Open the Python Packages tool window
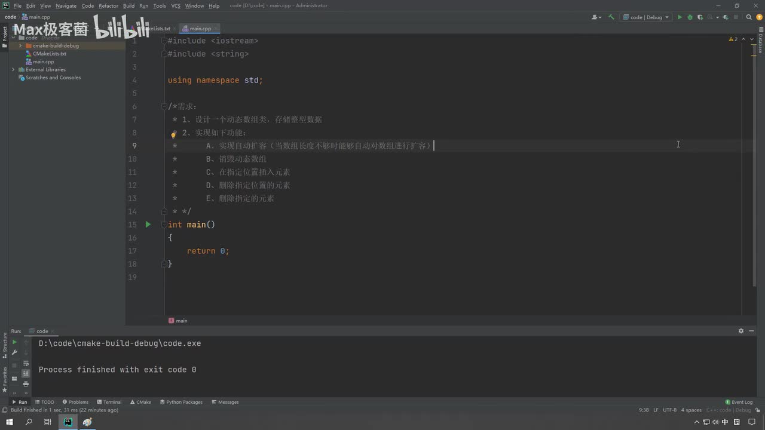765x430 pixels. [x=181, y=402]
